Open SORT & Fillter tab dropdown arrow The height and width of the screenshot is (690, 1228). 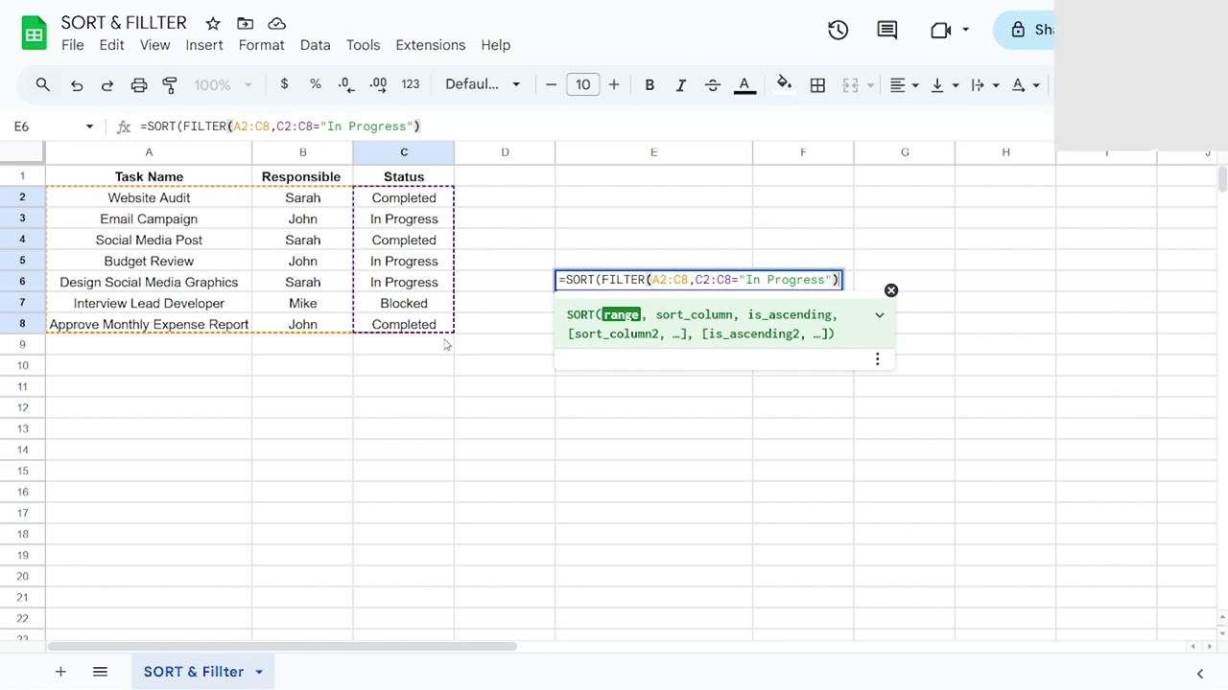(x=259, y=672)
